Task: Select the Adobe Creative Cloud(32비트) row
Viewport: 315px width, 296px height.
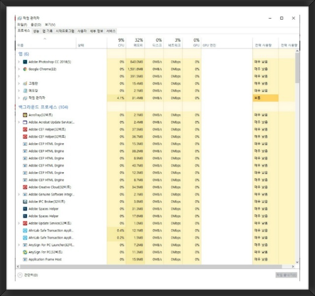Action: click(156, 187)
